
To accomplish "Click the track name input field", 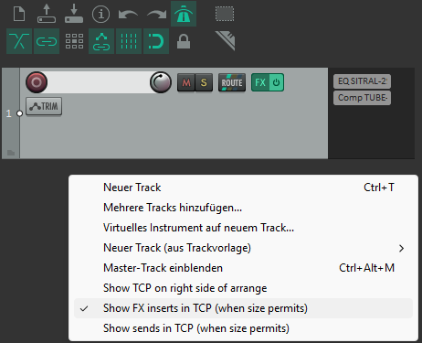I will coord(99,82).
